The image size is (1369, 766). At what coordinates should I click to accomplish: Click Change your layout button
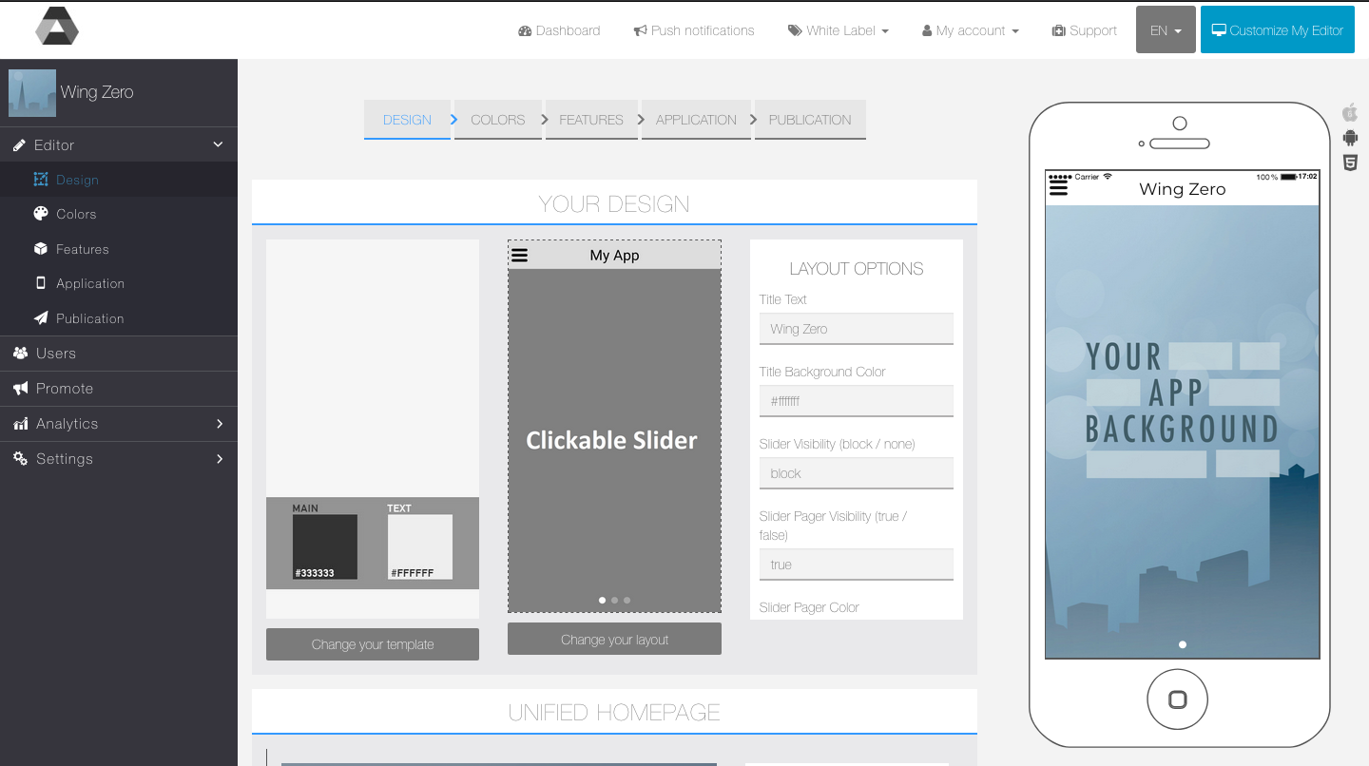pyautogui.click(x=614, y=640)
